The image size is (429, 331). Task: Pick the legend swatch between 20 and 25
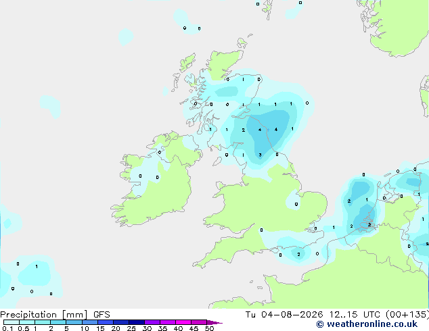point(121,322)
